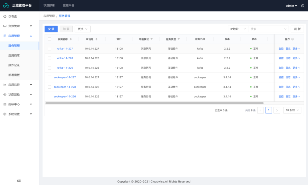The width and height of the screenshot is (308, 185).
Task: Click the 刷新 button
Action: pyautogui.click(x=297, y=29)
